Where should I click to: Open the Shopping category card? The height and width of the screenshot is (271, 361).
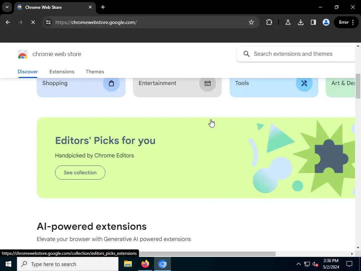point(81,87)
